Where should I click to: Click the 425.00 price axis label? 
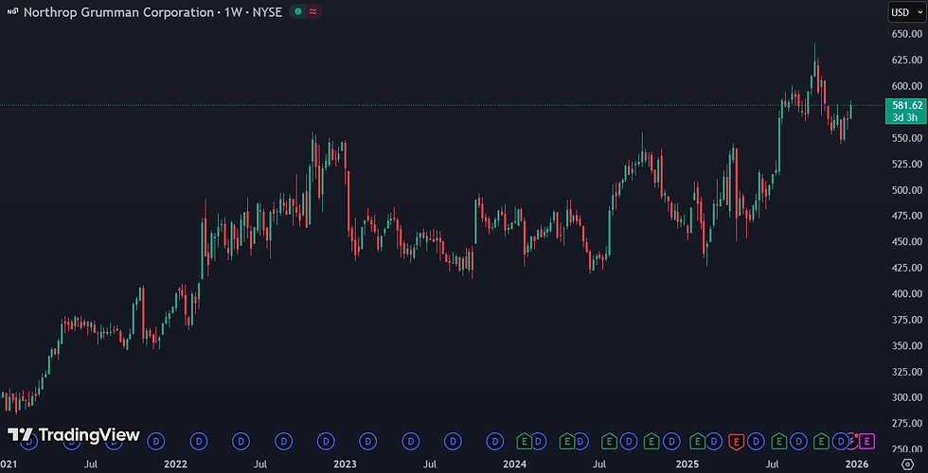tap(907, 267)
